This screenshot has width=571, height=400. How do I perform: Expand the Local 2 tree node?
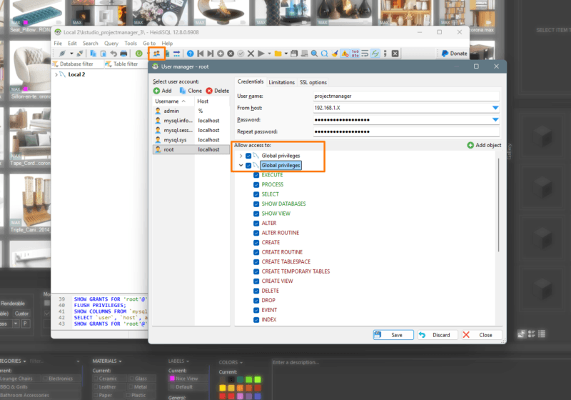(56, 74)
